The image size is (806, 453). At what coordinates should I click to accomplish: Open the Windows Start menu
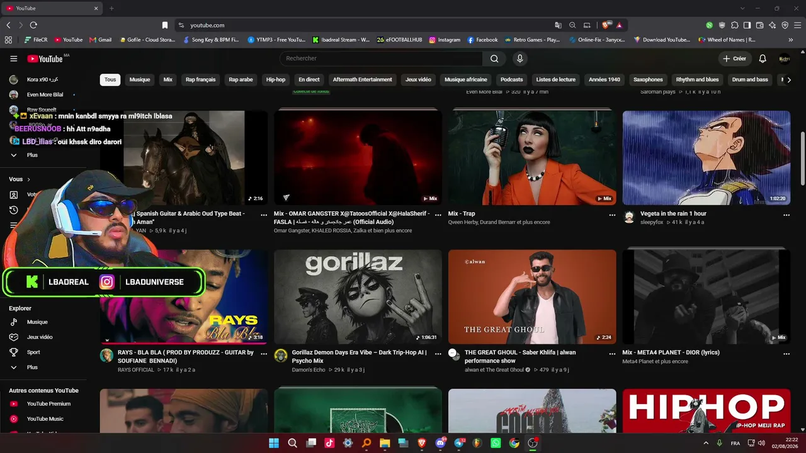274,443
